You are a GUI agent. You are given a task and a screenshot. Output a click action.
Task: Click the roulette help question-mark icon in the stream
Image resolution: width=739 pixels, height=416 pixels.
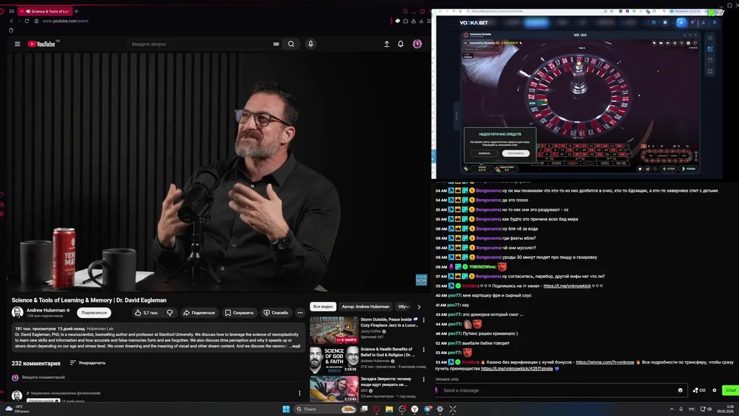click(x=688, y=43)
